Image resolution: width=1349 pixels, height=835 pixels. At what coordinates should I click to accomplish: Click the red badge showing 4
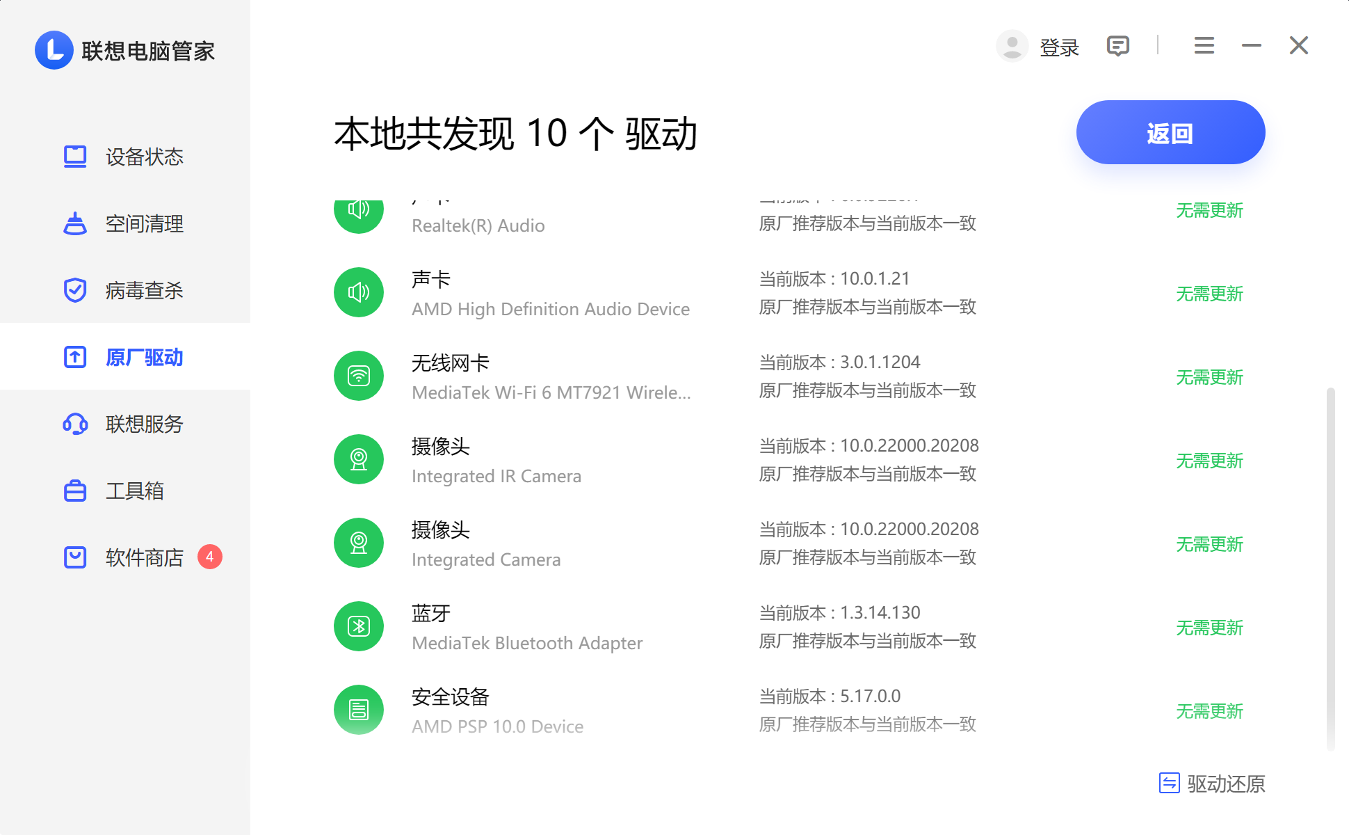[210, 557]
